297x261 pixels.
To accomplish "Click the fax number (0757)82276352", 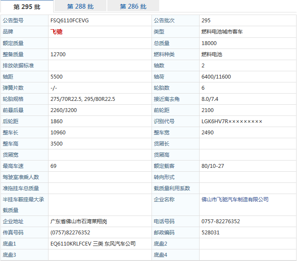I will click(x=70, y=233).
